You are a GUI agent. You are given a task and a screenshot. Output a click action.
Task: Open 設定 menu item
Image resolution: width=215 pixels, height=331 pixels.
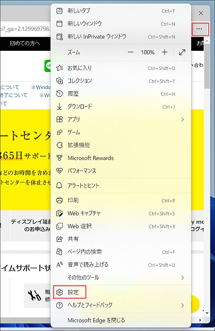tap(121, 292)
